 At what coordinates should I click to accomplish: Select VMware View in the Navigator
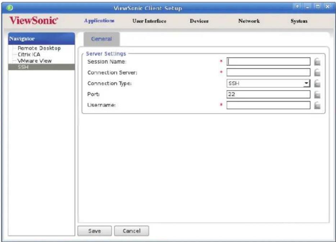35,61
